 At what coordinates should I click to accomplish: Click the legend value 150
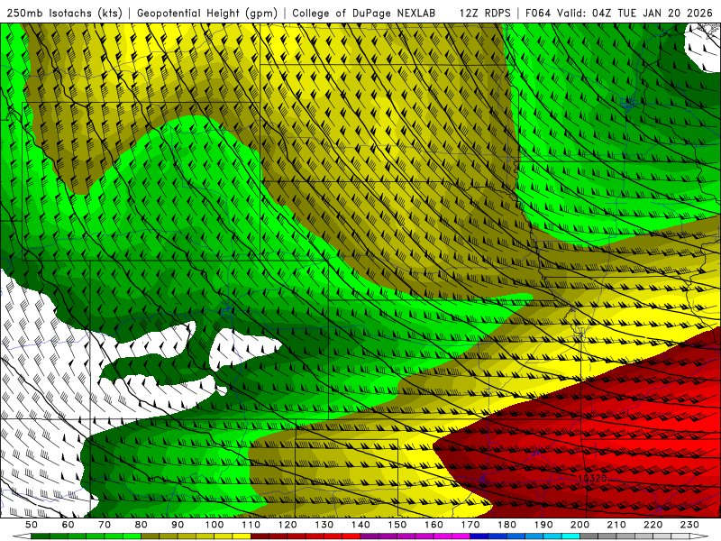(x=397, y=525)
